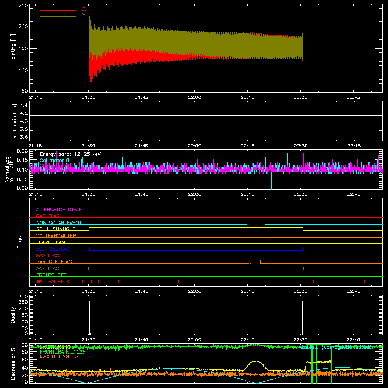Click the 22:30 label under the Roll period plot
Viewport: 388px width, 388px height.
tap(301, 146)
